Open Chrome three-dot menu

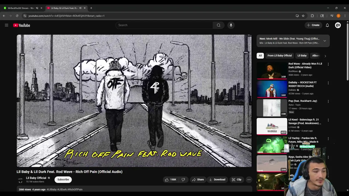345,16
